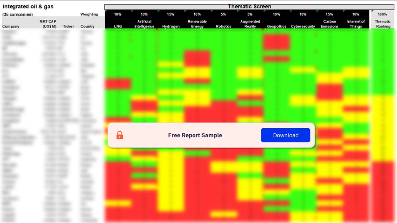
Task: Click the Renewable Energy column header
Action: click(197, 24)
